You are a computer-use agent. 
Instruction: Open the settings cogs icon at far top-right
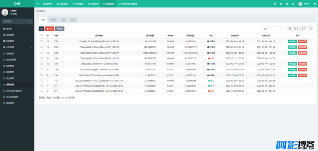click(x=314, y=4)
